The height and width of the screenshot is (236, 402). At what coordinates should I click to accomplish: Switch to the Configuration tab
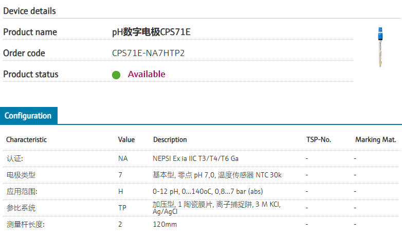click(x=29, y=116)
